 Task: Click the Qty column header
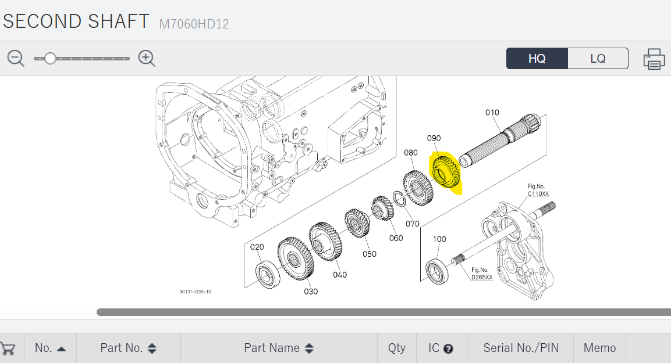(x=396, y=348)
